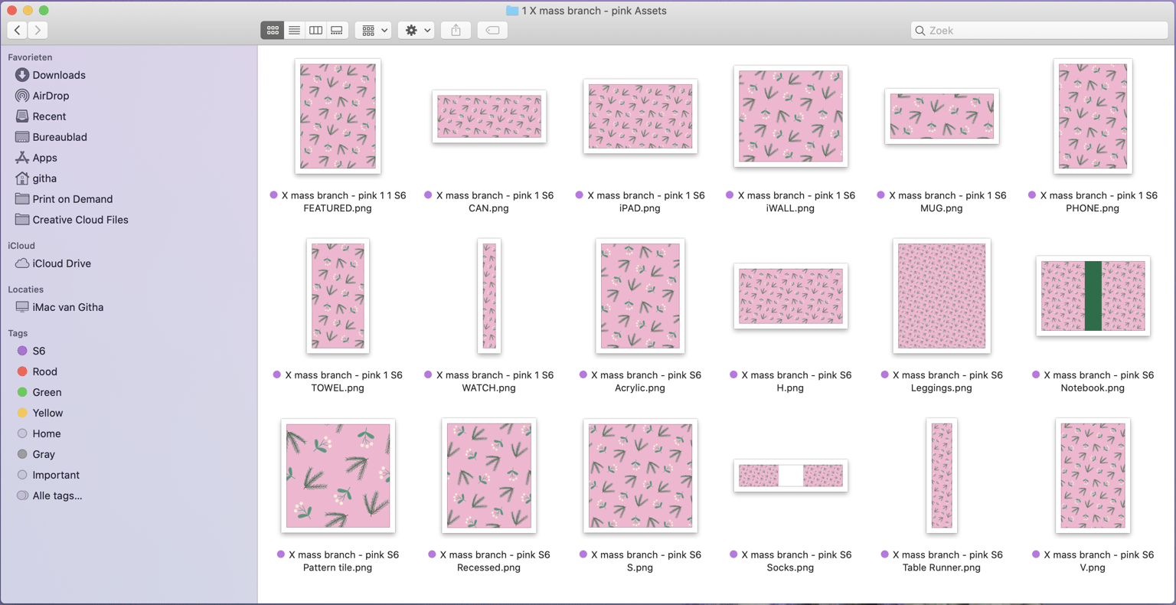Click the file name ending in MUG.png
The height and width of the screenshot is (605, 1176).
coord(942,201)
